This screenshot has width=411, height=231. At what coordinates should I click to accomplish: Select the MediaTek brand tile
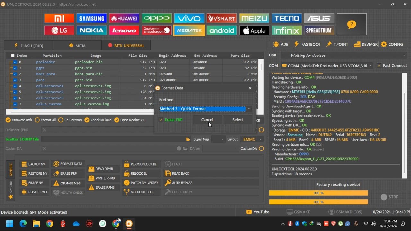point(189,30)
